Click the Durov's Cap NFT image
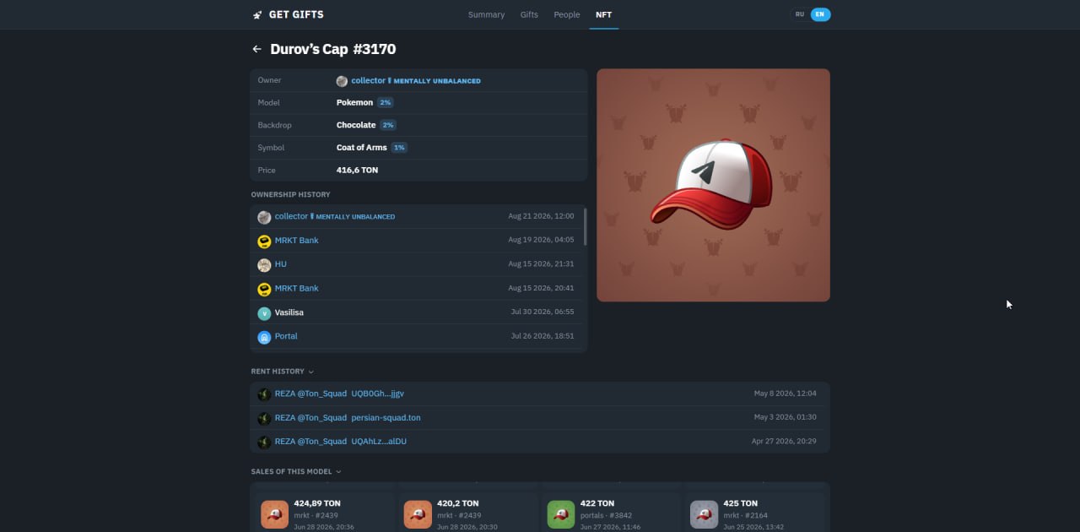Viewport: 1080px width, 532px height. click(713, 185)
